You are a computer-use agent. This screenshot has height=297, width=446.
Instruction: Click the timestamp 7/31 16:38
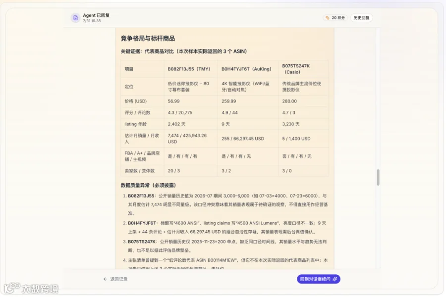(92, 21)
